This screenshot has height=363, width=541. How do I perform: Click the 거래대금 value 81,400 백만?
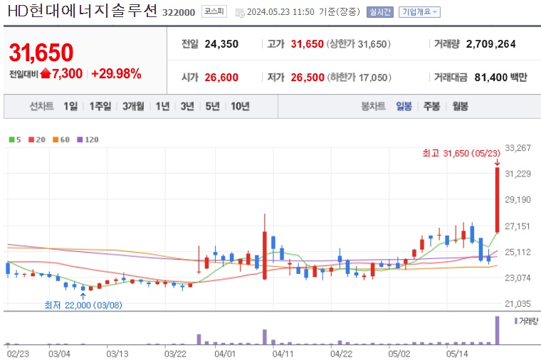[x=500, y=78]
